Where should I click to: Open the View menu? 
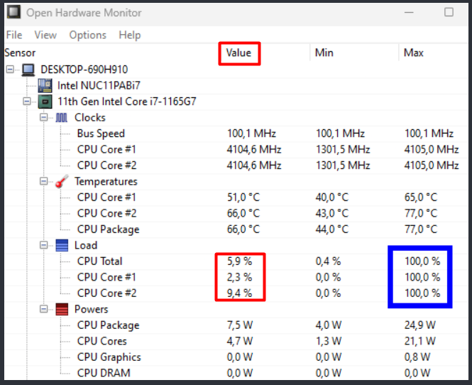tap(45, 35)
